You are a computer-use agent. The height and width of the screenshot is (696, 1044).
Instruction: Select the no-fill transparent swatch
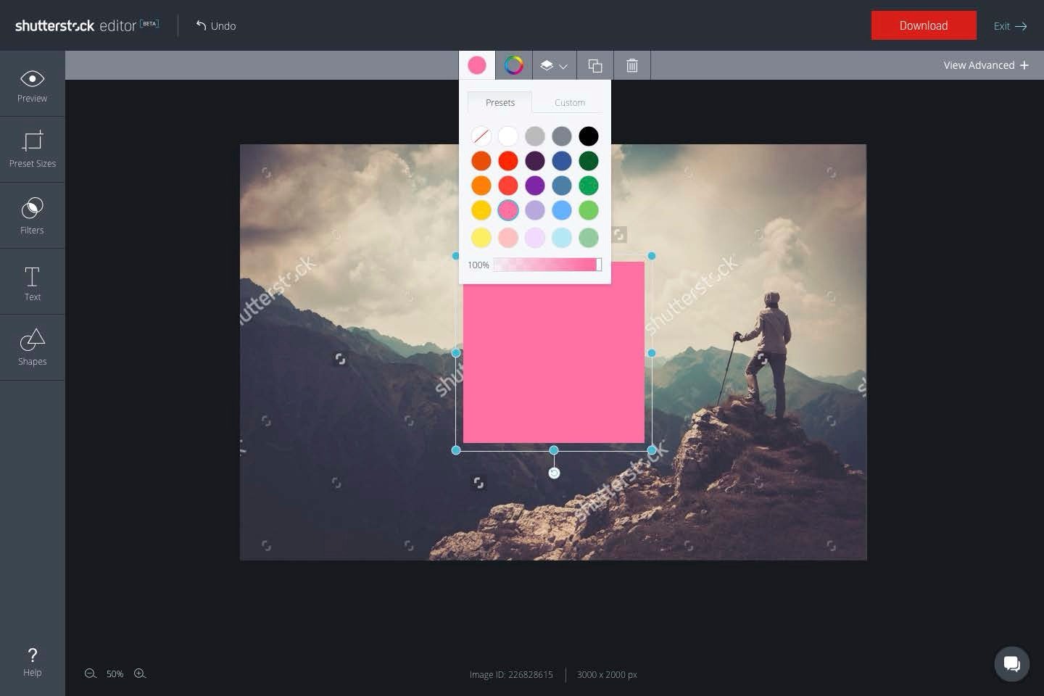(x=481, y=136)
